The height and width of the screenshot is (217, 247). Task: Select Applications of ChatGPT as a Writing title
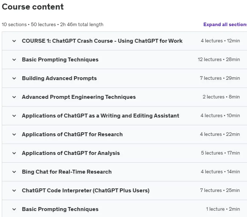(101, 116)
